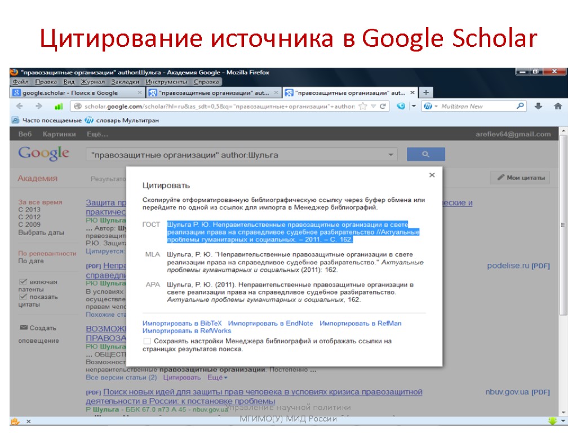Image resolution: width=577 pixels, height=433 pixels.
Task: Open the Downloads arrow icon
Action: [x=538, y=106]
